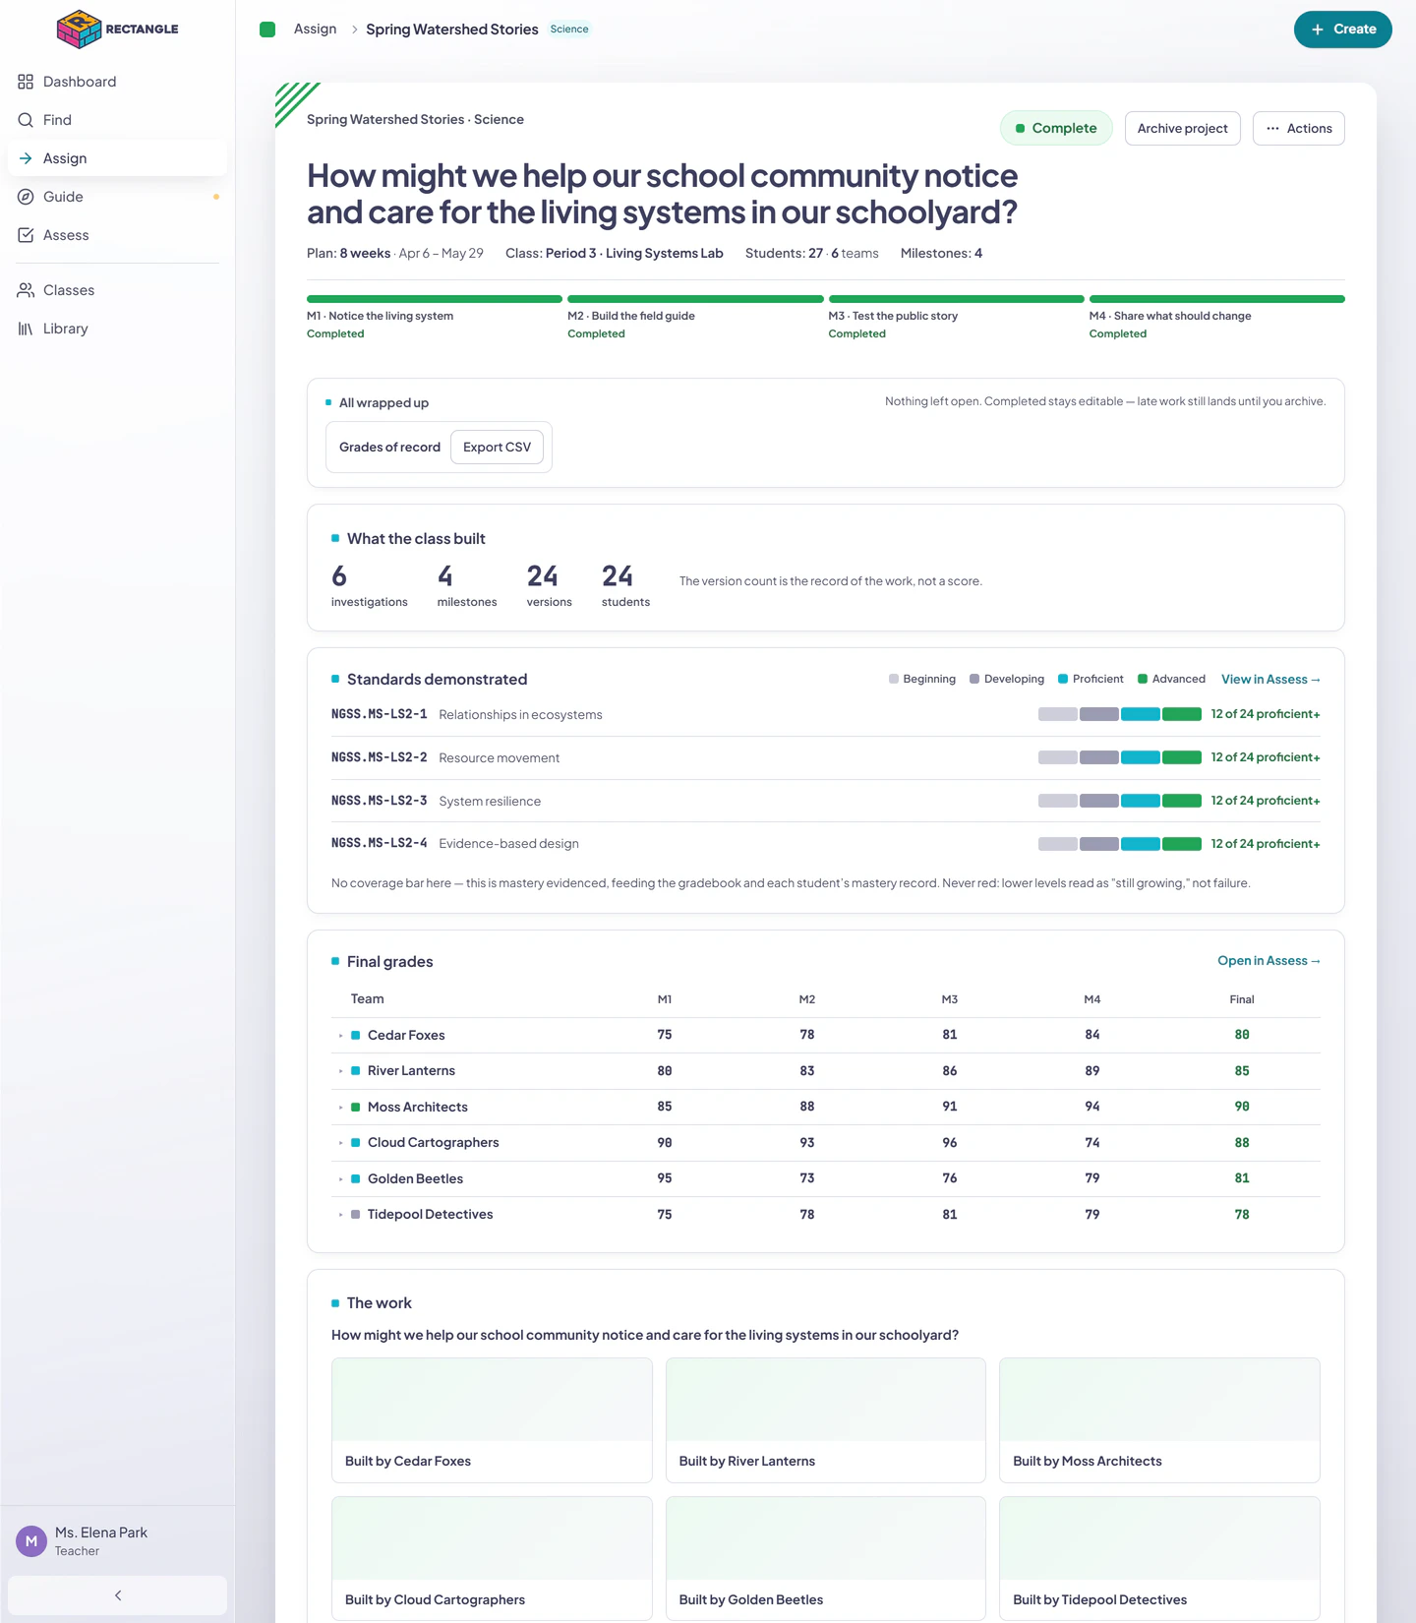Export CSV of grades
The height and width of the screenshot is (1623, 1416).
[x=497, y=448]
